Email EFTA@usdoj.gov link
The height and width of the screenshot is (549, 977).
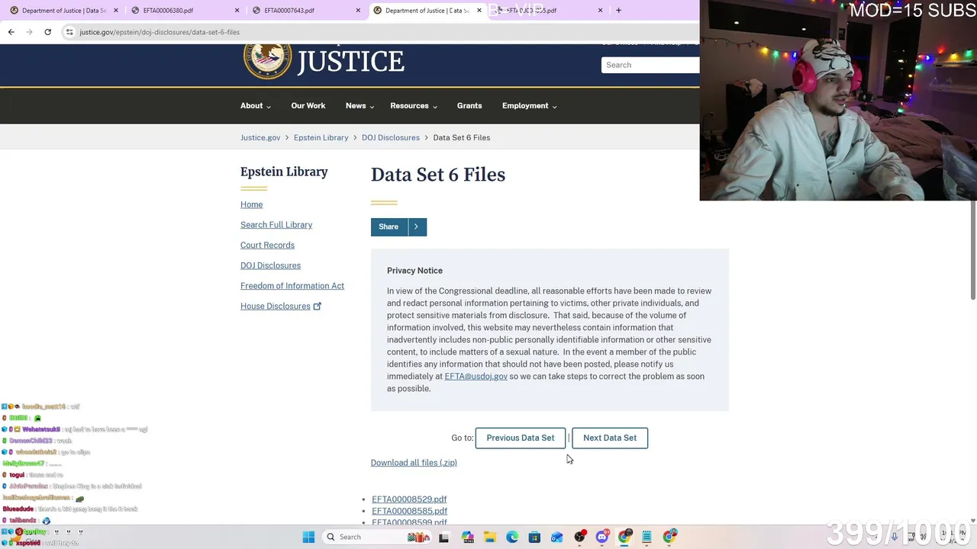tap(476, 377)
